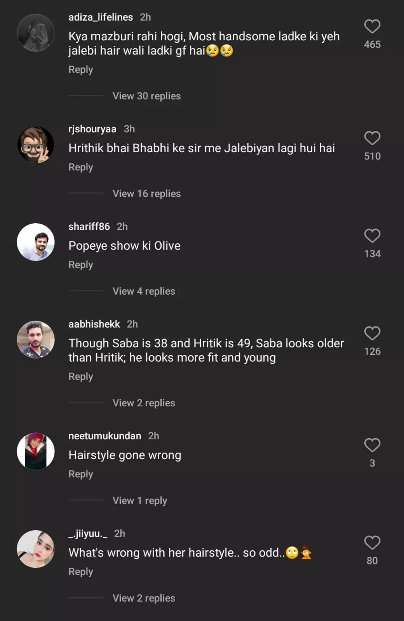
Task: Tap _.jiiyuu._'s profile avatar
Action: pos(36,549)
